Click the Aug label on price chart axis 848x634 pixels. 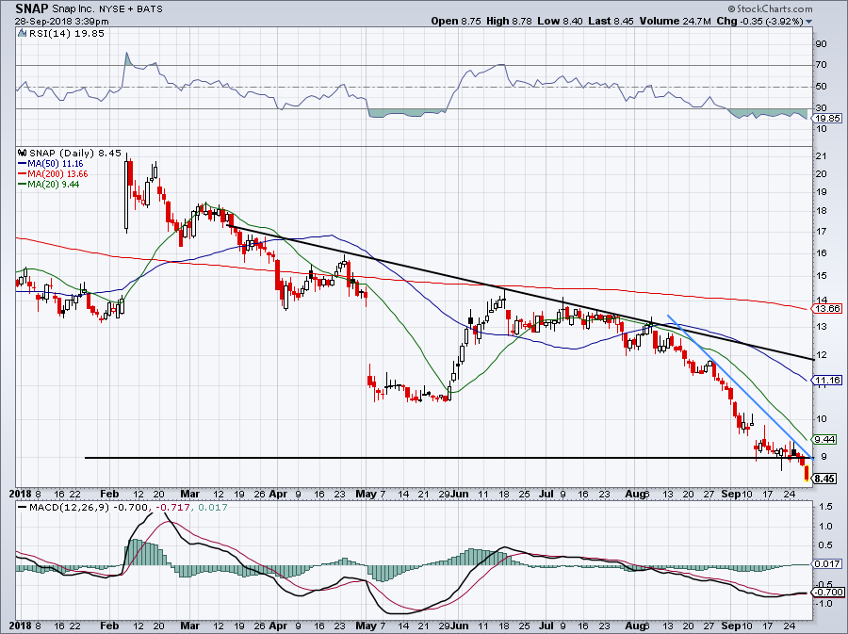coord(634,494)
